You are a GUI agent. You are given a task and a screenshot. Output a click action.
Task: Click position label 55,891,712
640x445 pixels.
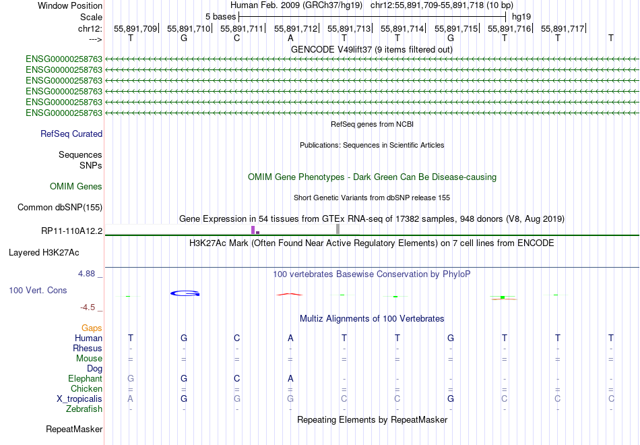click(x=296, y=28)
